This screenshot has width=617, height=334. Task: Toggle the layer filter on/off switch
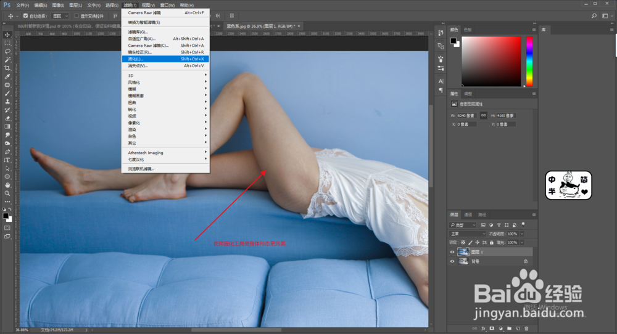point(523,224)
